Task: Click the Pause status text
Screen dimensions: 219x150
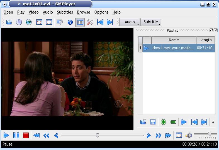Action: click(x=8, y=144)
